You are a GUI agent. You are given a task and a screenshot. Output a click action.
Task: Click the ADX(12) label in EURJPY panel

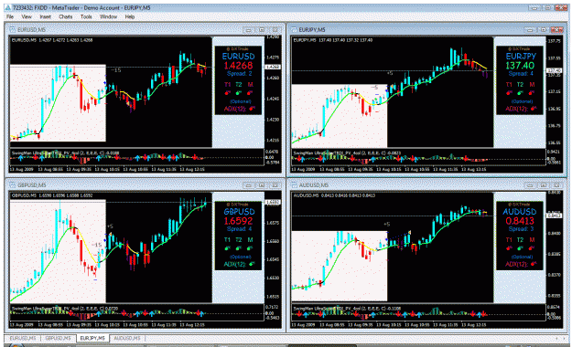(516, 109)
